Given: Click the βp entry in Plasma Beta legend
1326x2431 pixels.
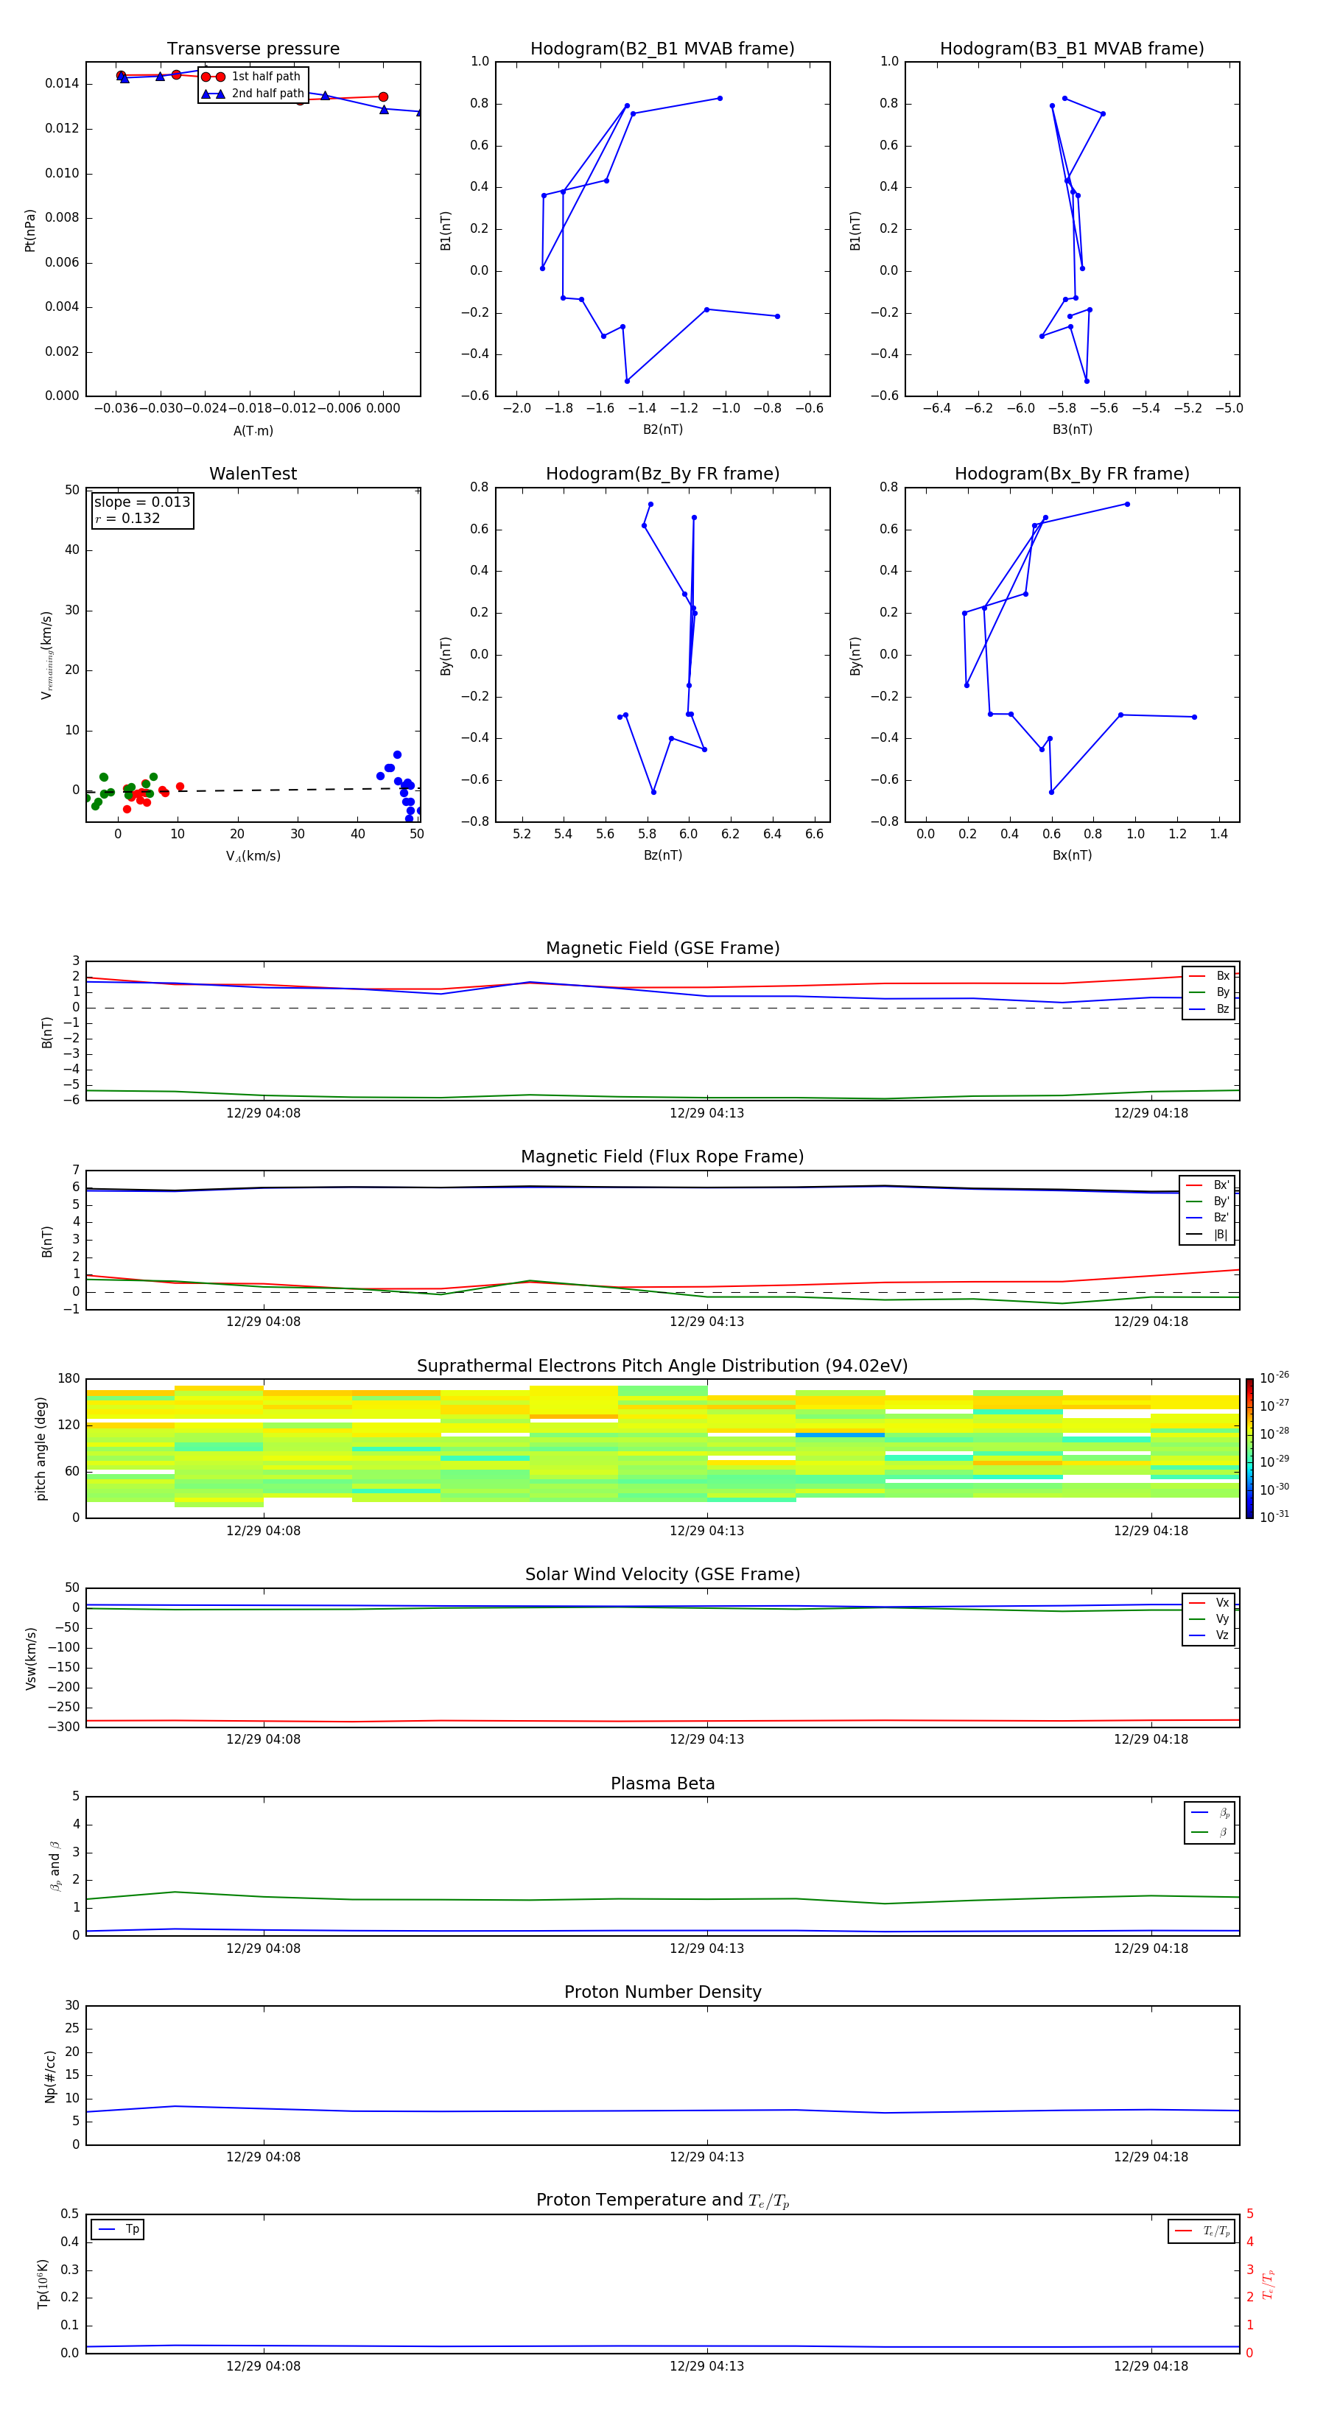Looking at the screenshot, I should pos(1210,1813).
